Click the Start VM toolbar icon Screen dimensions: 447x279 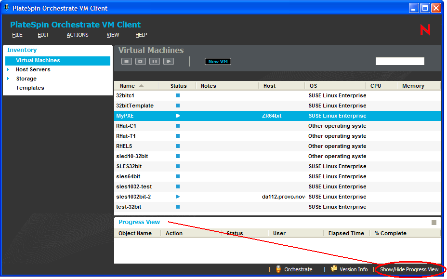168,61
